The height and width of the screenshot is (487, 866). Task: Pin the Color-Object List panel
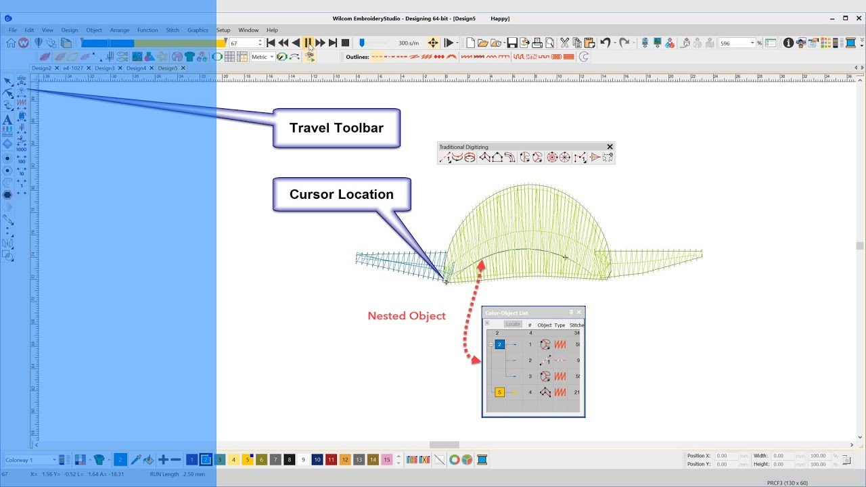(x=571, y=312)
